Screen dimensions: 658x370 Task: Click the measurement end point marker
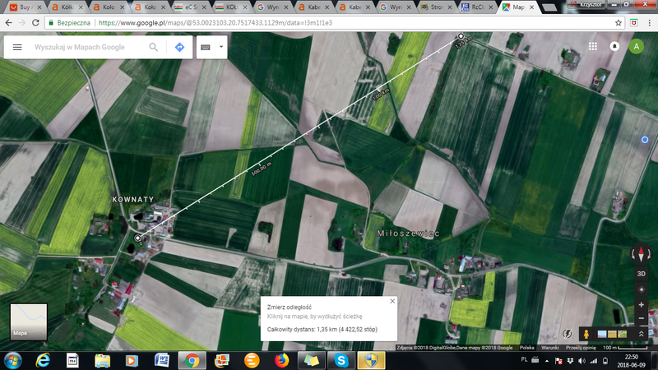click(461, 36)
